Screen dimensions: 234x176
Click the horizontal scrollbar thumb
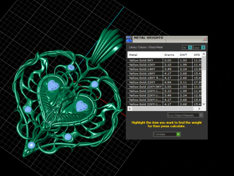coord(162,109)
